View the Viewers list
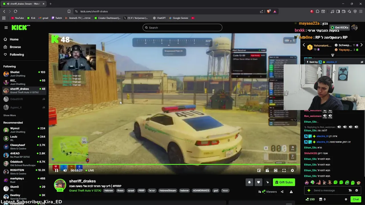The image size is (365, 205). click(x=267, y=192)
